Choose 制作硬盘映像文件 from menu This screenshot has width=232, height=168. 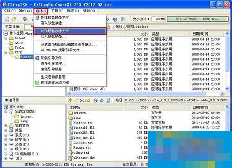[70, 31]
